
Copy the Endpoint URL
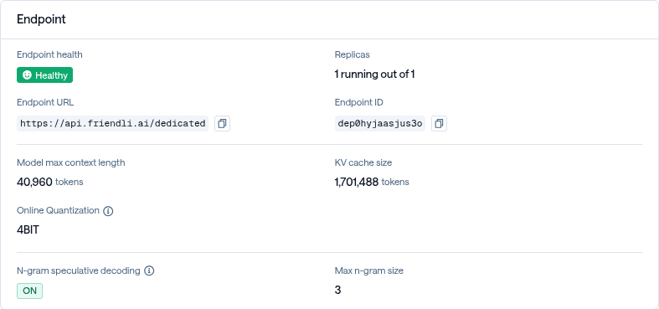(x=223, y=124)
